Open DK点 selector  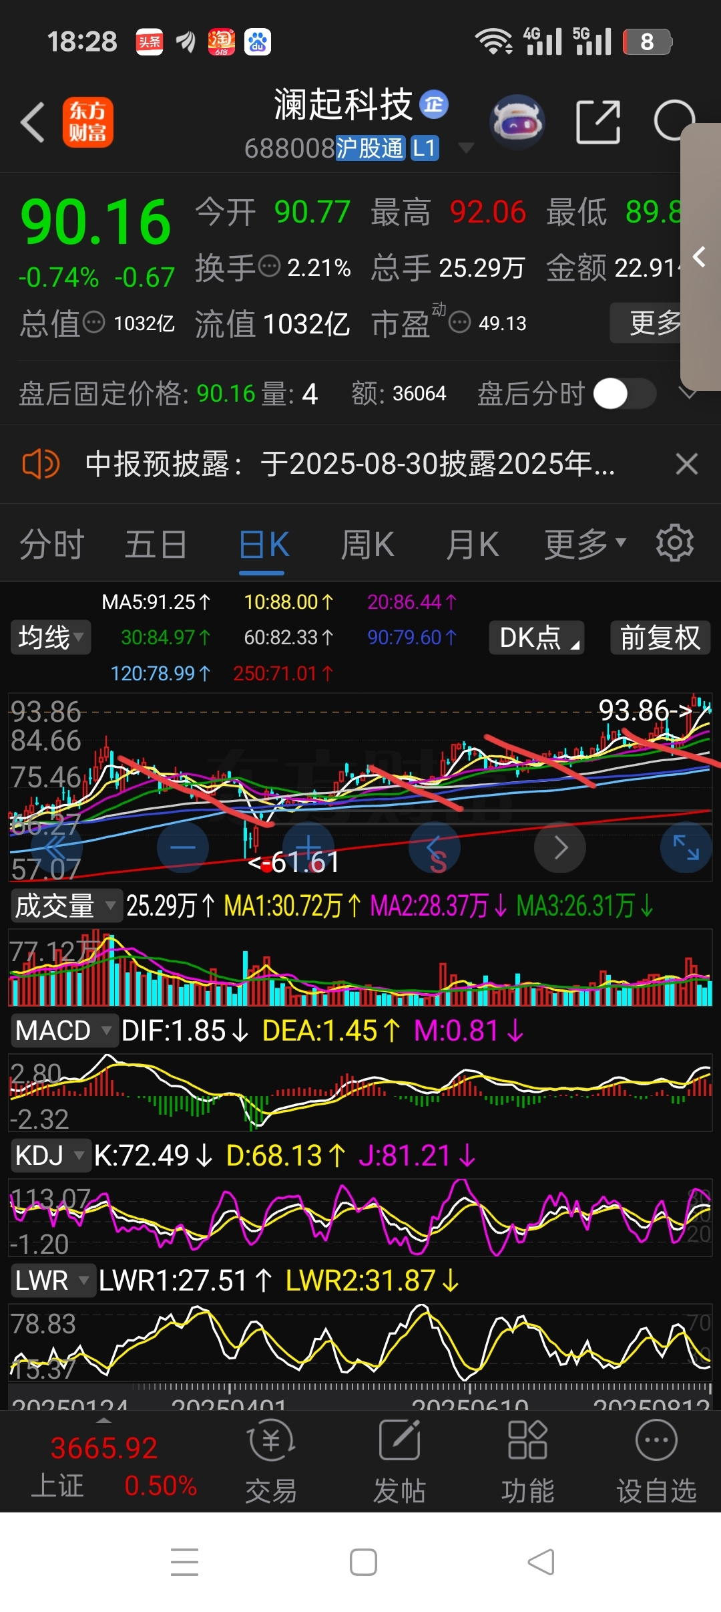tap(537, 638)
